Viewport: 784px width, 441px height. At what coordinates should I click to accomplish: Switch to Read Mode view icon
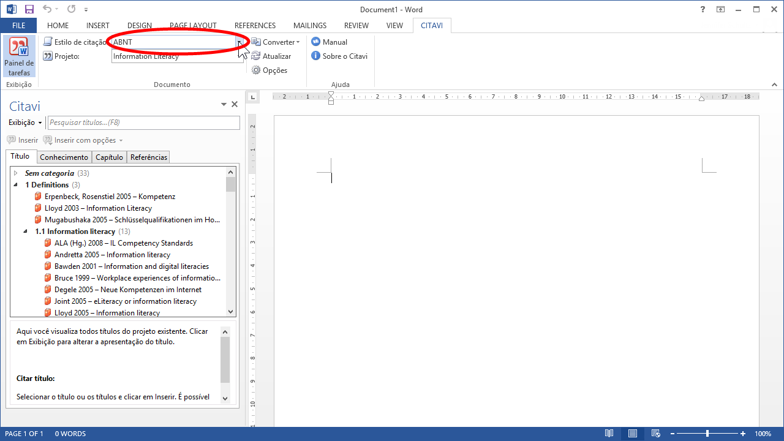tap(609, 434)
